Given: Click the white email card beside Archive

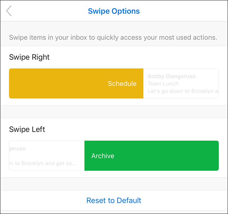Looking at the screenshot, I should pos(47,156).
